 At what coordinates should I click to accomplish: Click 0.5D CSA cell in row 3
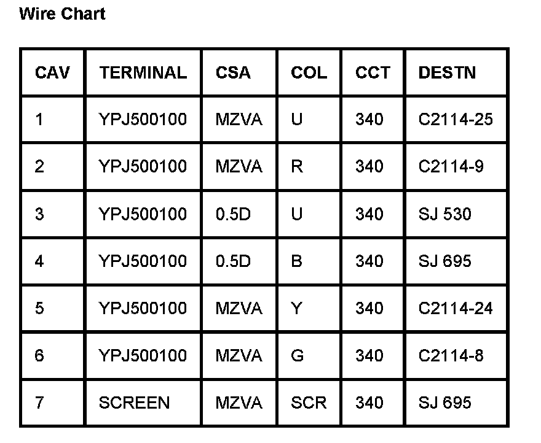[x=233, y=214]
